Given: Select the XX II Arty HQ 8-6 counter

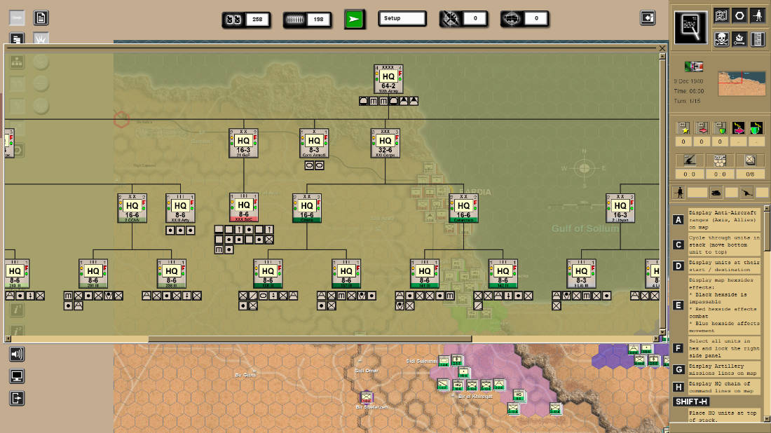Looking at the screenshot, I should pos(180,208).
